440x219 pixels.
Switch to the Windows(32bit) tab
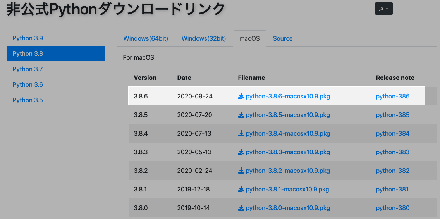[204, 38]
